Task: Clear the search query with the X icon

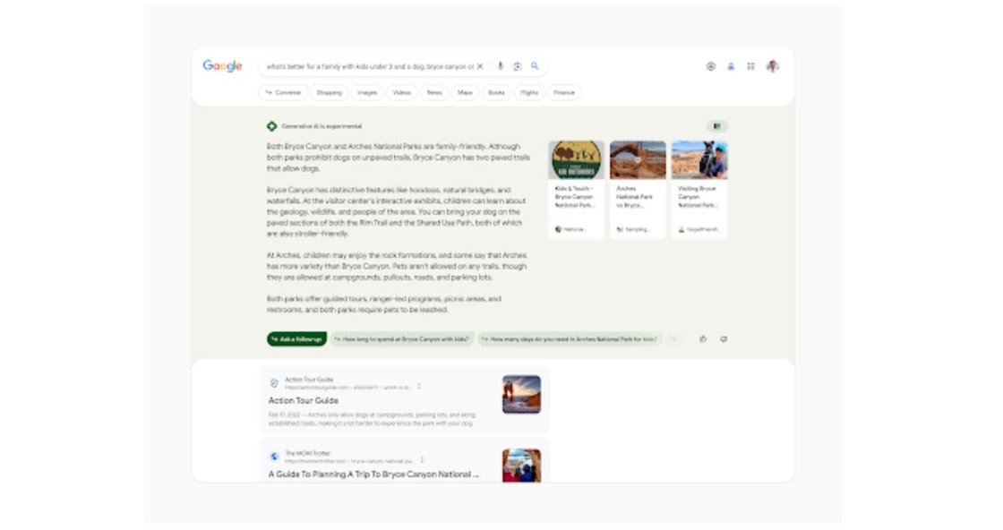Action: (x=480, y=66)
